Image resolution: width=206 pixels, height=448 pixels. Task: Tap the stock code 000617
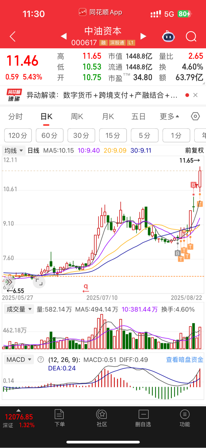84,43
